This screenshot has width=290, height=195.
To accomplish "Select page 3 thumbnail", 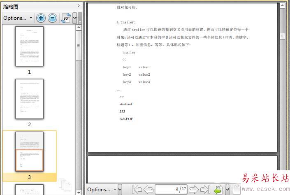I will tap(29, 151).
